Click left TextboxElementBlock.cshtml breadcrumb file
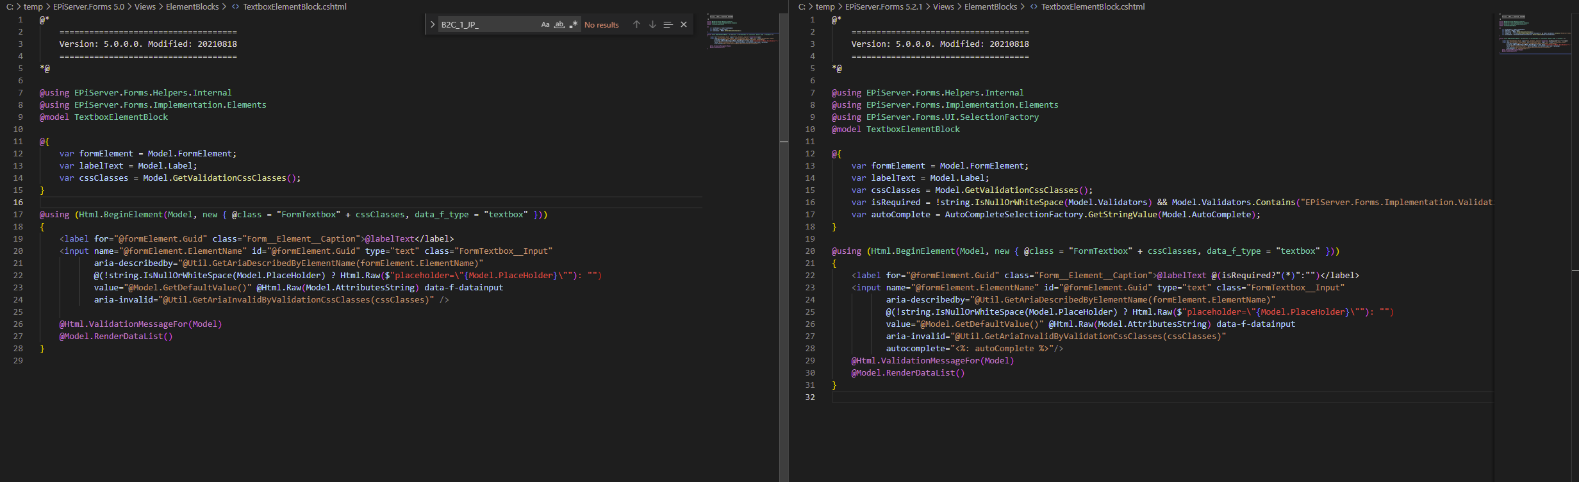The image size is (1579, 482). [x=294, y=6]
